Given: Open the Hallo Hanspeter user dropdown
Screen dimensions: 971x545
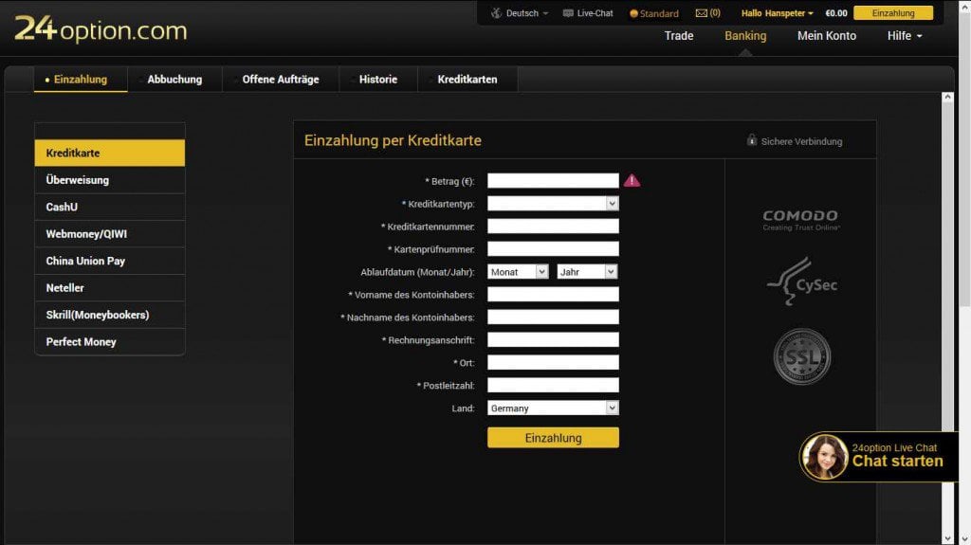Looking at the screenshot, I should pos(778,13).
